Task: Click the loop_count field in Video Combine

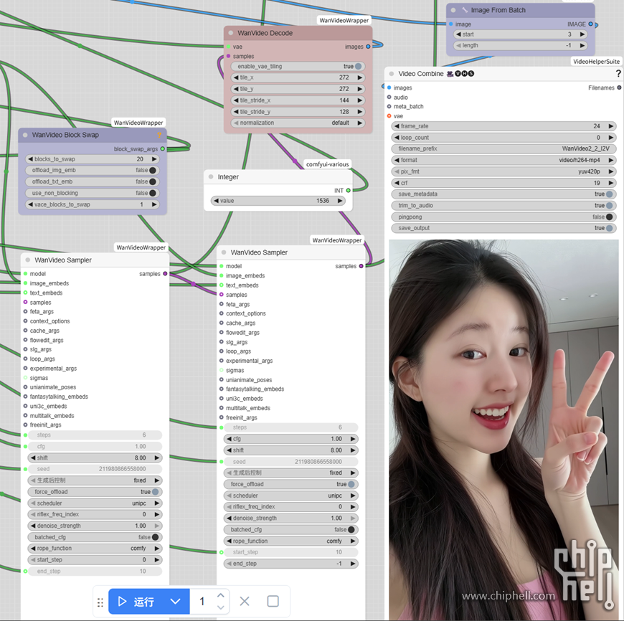Action: 504,137
